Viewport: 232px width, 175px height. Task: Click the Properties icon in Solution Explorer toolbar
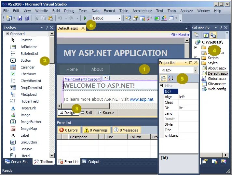197,35
